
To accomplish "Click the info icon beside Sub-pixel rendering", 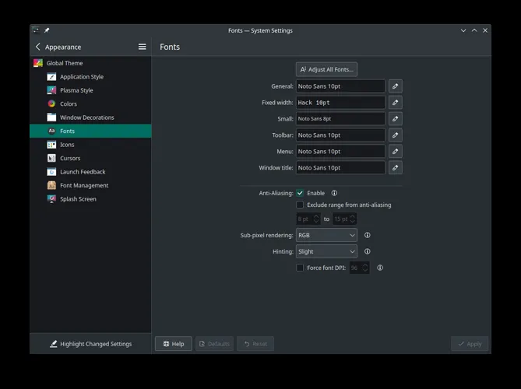I will click(x=368, y=235).
